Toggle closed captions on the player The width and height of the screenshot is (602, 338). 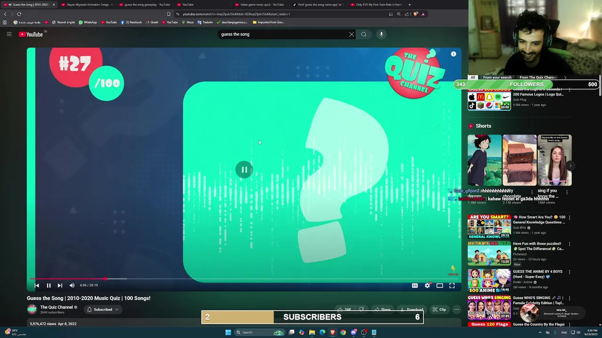(415, 285)
